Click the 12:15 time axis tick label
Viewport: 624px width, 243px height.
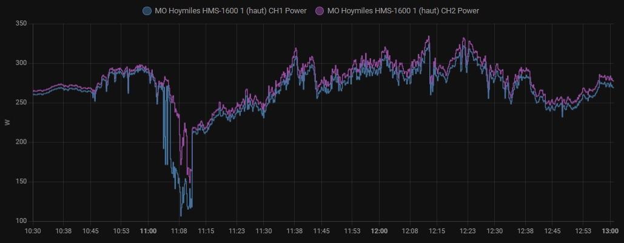point(437,231)
